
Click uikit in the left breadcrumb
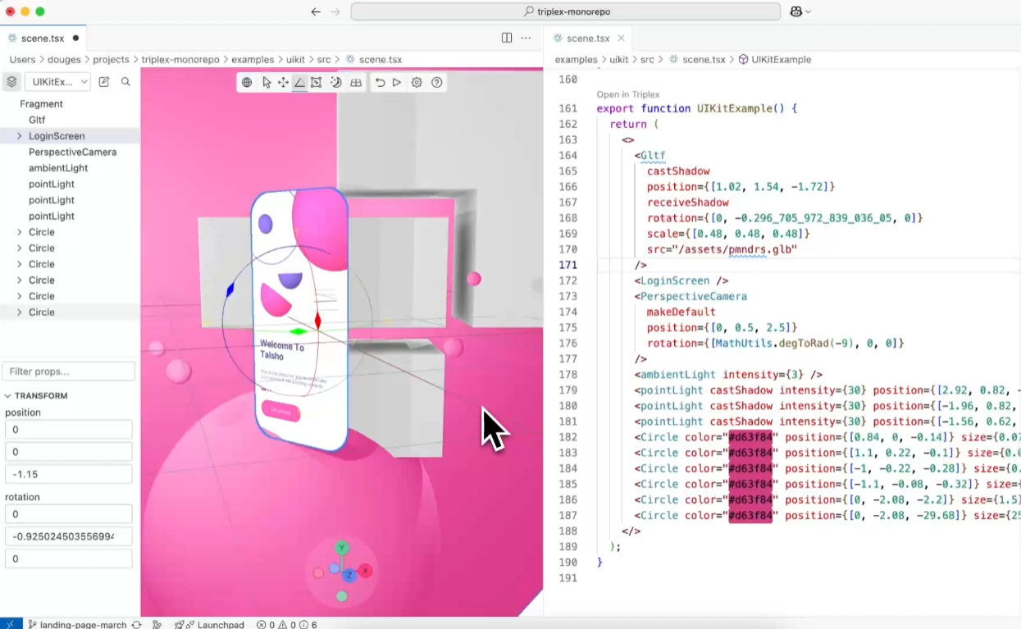[x=295, y=60]
